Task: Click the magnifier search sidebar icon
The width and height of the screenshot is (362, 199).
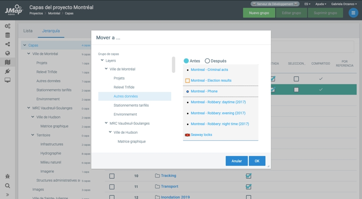Action: click(x=8, y=185)
